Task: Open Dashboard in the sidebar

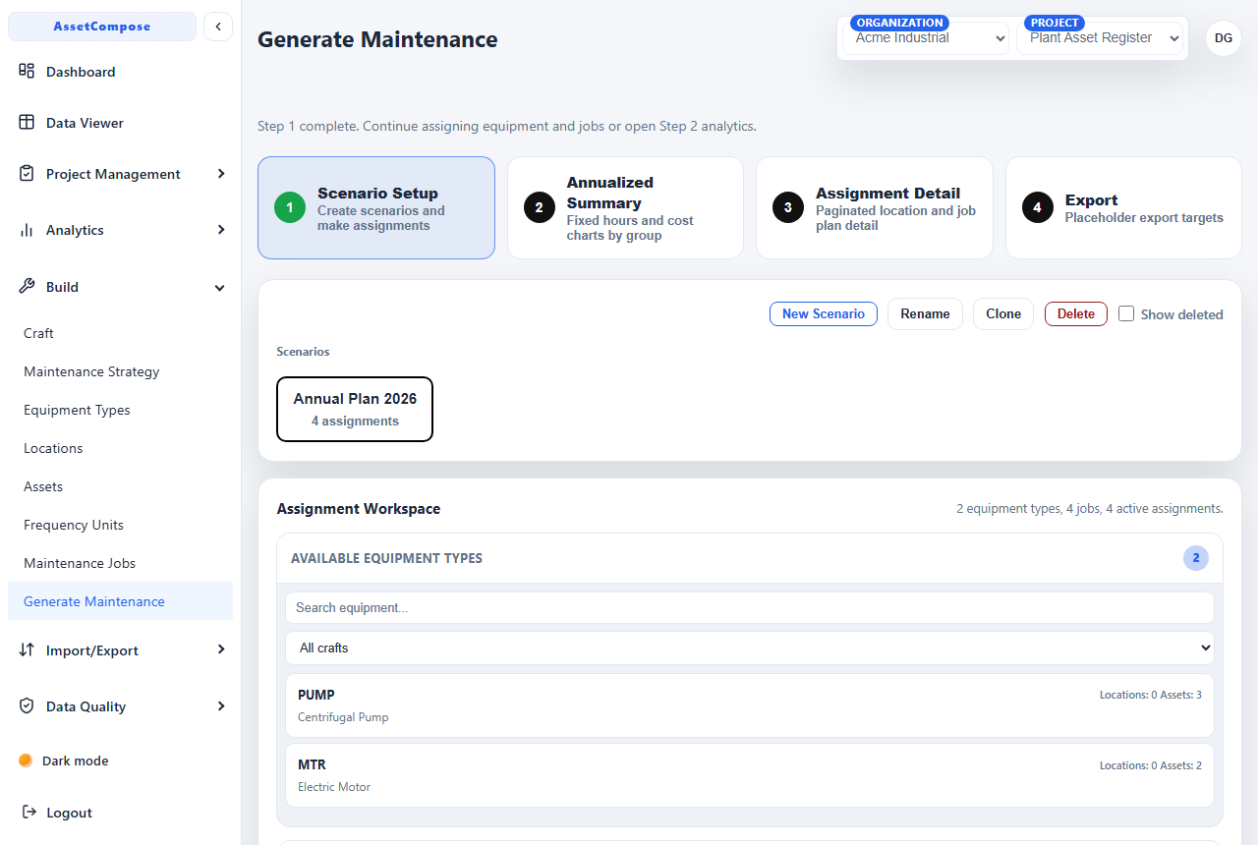Action: pyautogui.click(x=81, y=72)
